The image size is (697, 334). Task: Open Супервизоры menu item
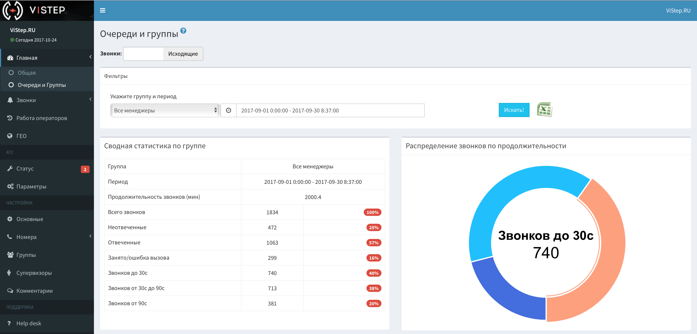coord(47,273)
